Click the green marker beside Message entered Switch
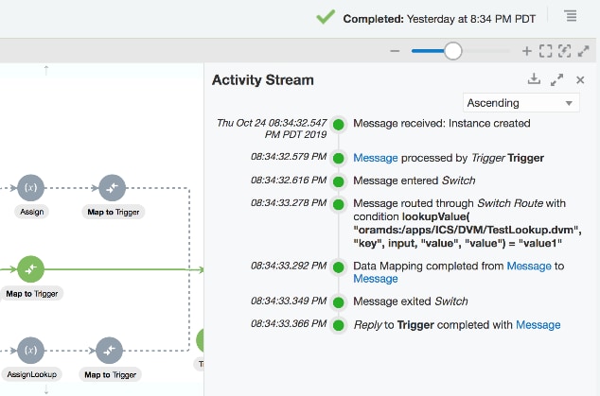This screenshot has width=600, height=396. click(x=339, y=181)
